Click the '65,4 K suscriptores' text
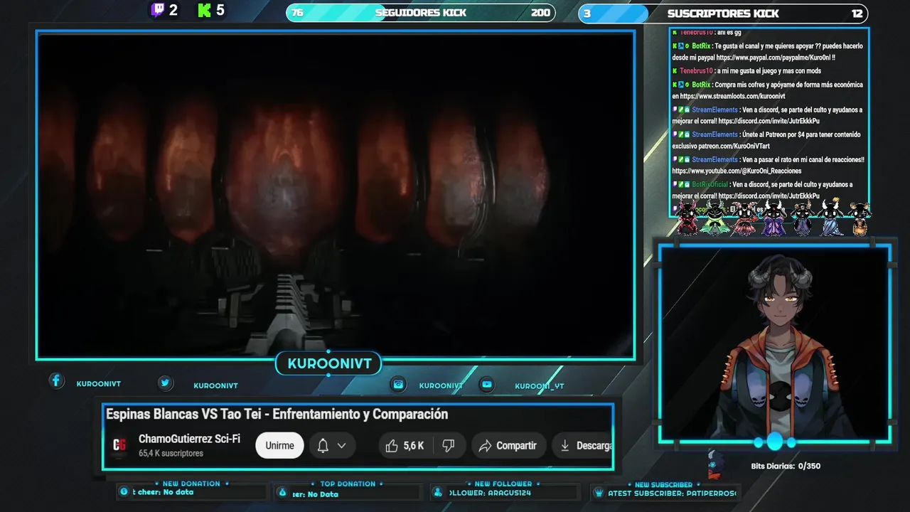 [x=171, y=454]
